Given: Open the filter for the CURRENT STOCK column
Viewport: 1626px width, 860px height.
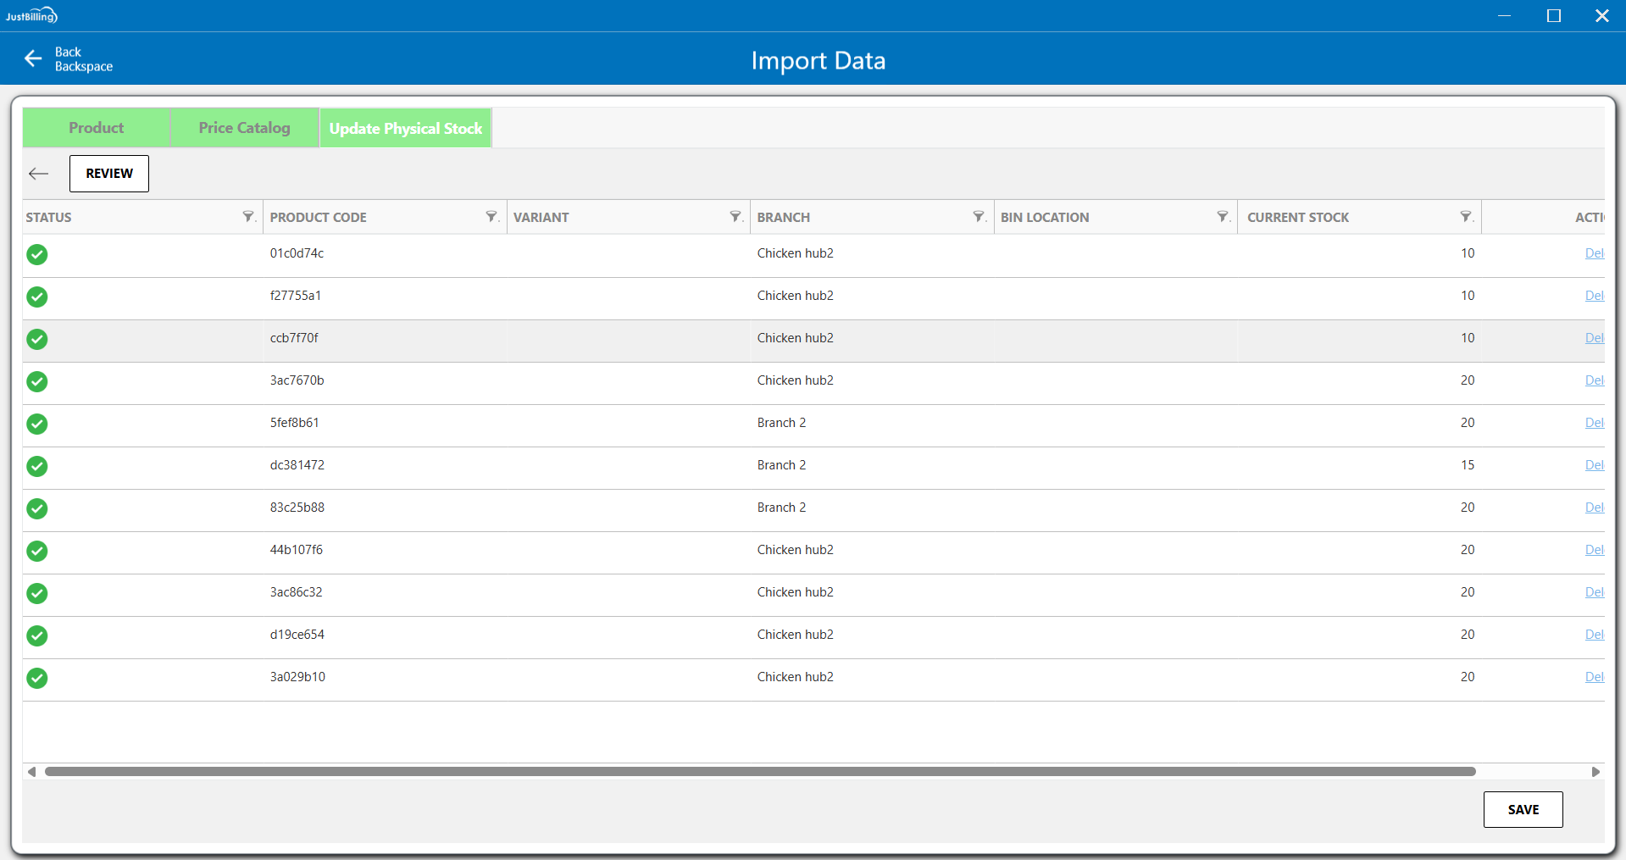Looking at the screenshot, I should coord(1466,217).
